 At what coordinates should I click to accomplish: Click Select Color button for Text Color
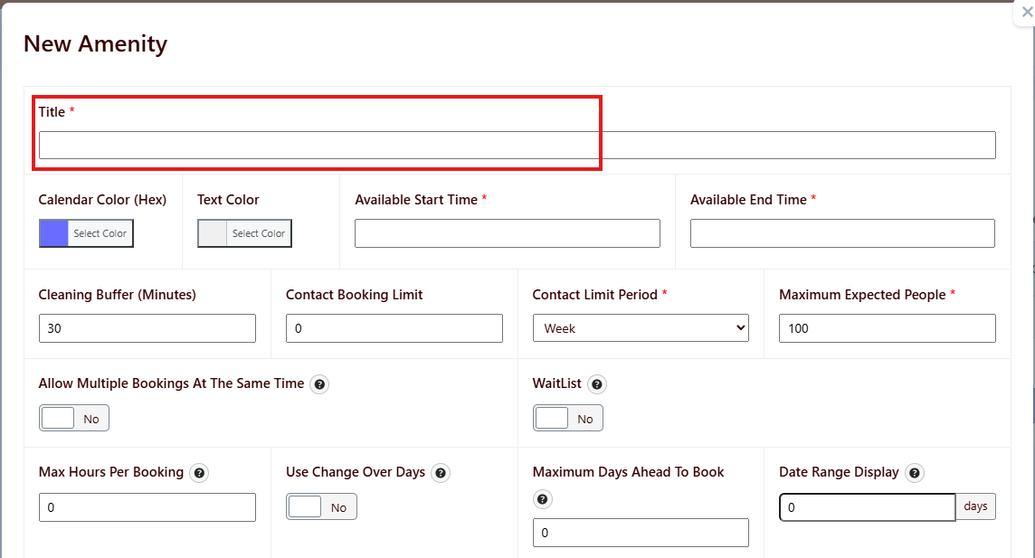coord(259,233)
